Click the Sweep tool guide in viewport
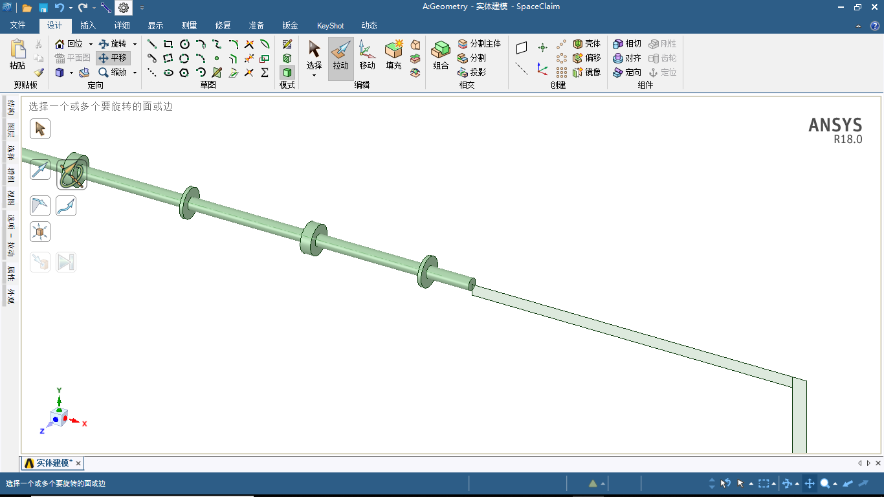The height and width of the screenshot is (497, 884). point(66,206)
